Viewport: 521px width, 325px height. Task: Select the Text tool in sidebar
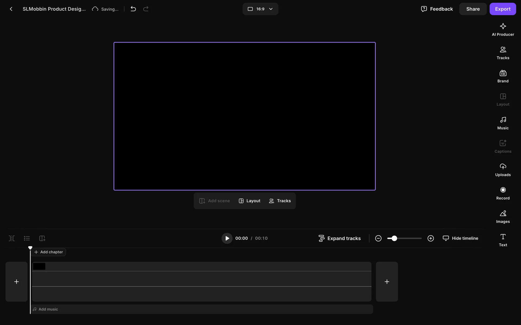point(503,240)
